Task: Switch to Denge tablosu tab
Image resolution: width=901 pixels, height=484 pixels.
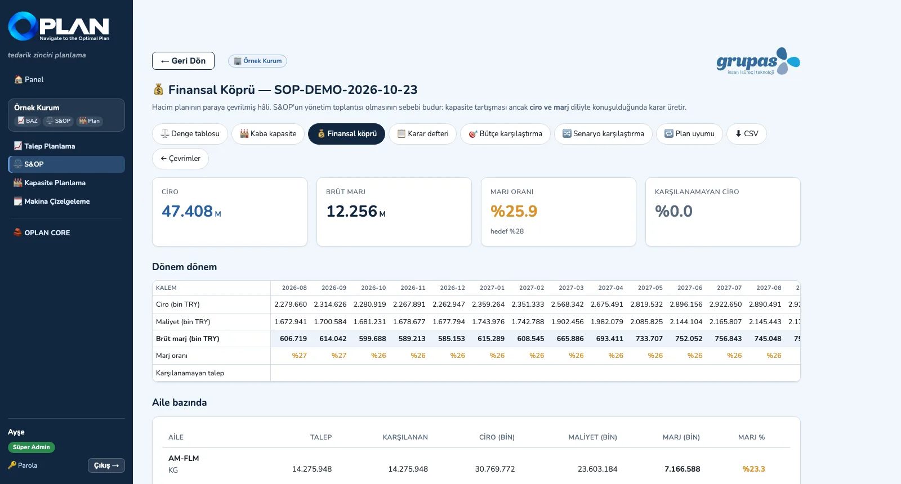Action: tap(190, 133)
